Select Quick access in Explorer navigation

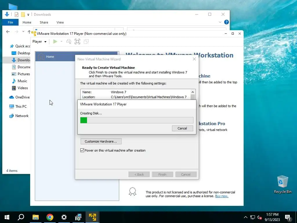20,46
